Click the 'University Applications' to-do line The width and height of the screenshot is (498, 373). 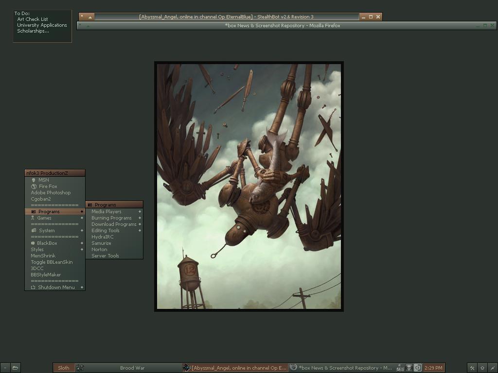coord(42,25)
